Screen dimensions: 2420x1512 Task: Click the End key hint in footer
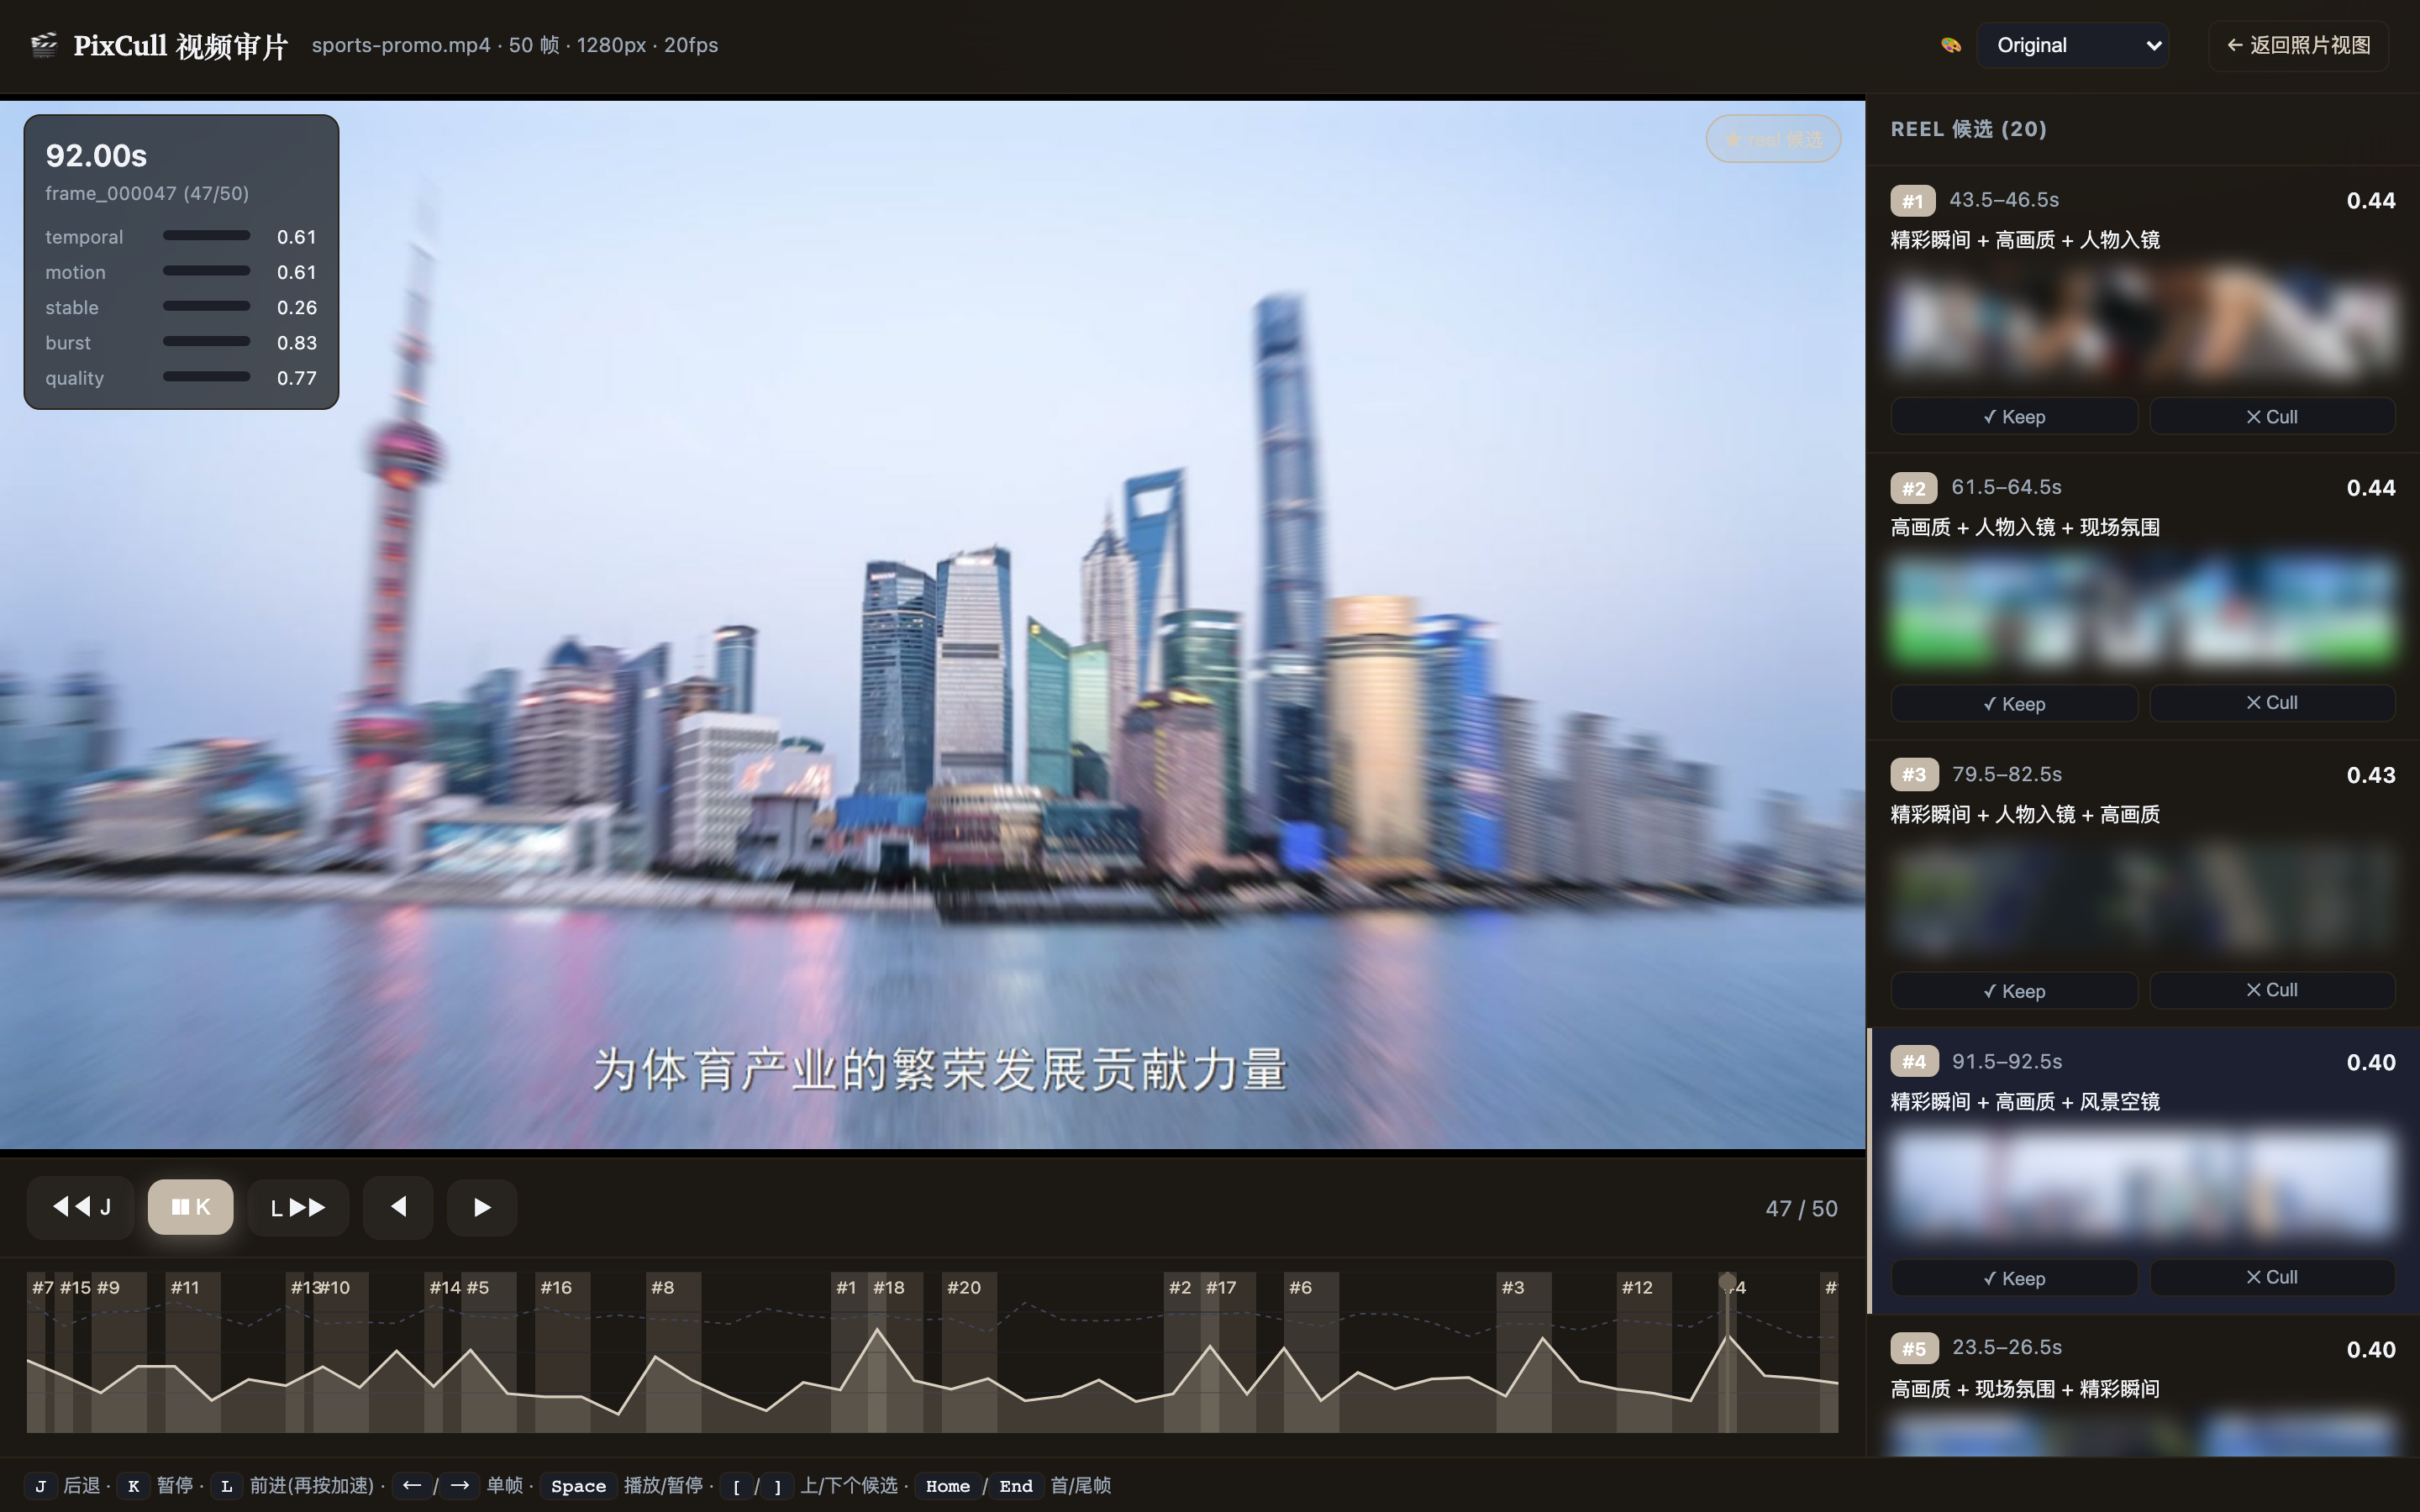1015,1486
